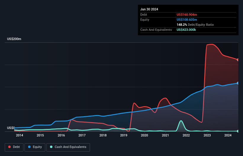
Task: Toggle the Equity series legend button
Action: click(35, 147)
